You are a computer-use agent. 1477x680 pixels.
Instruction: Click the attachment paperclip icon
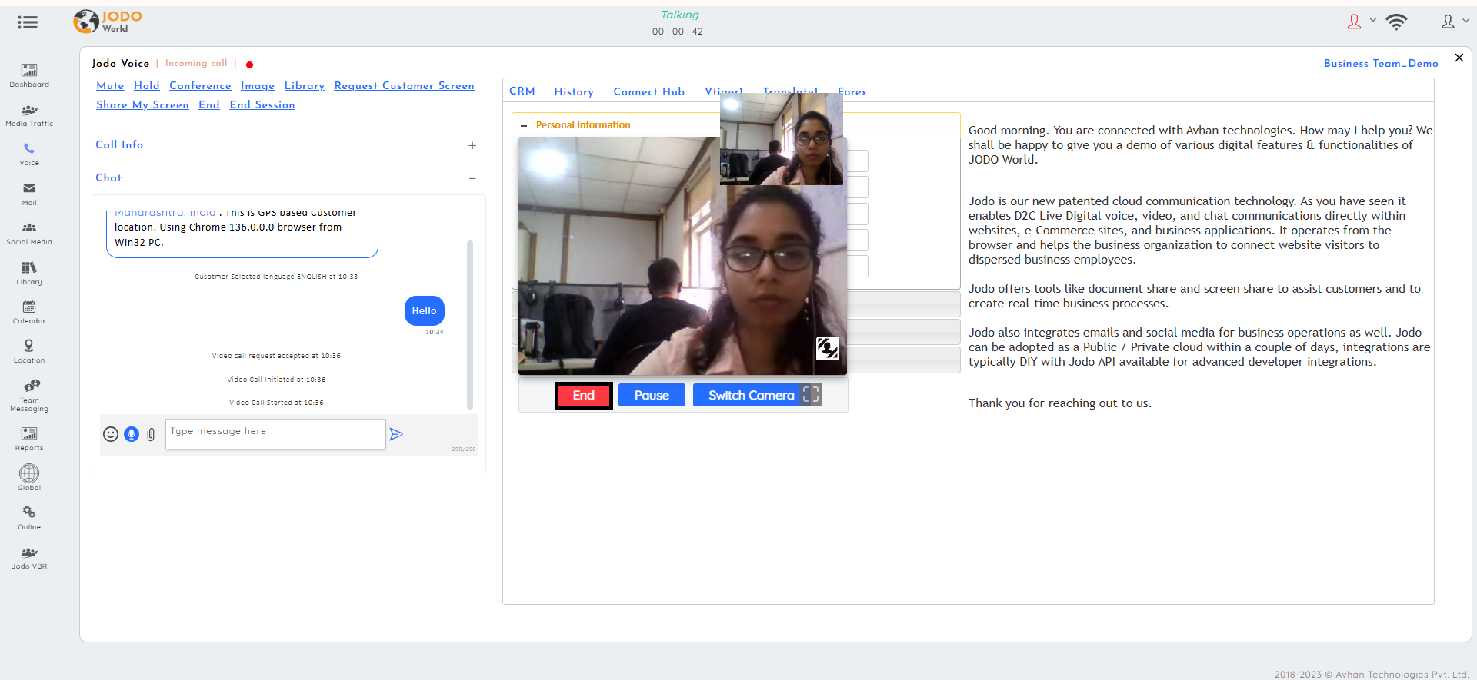pyautogui.click(x=151, y=435)
